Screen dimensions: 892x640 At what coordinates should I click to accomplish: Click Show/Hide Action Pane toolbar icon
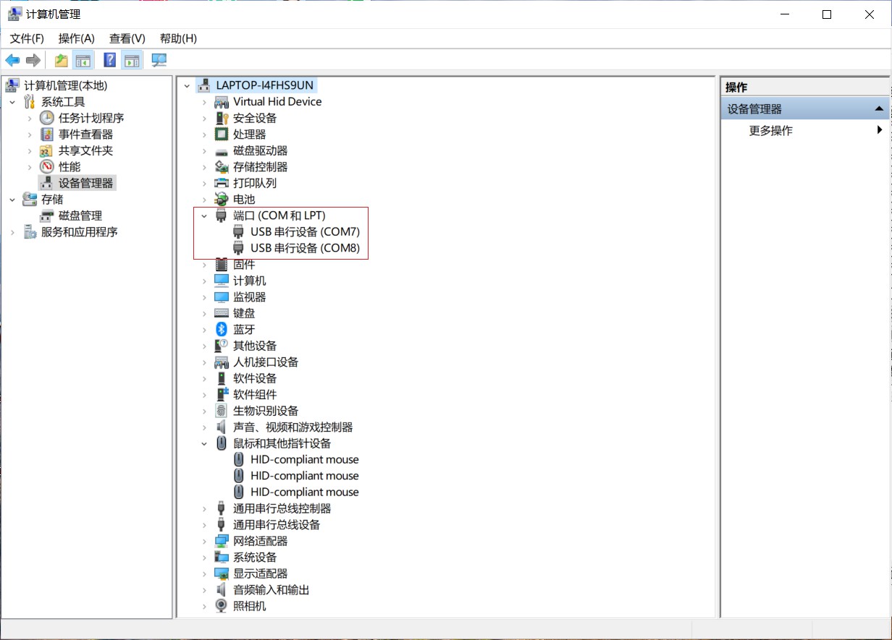(x=131, y=60)
